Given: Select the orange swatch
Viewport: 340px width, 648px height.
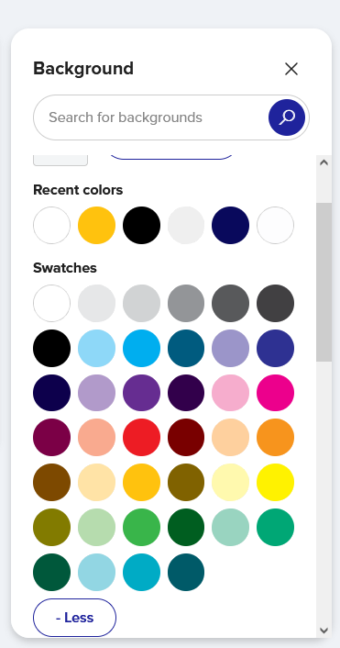Looking at the screenshot, I should pos(276,437).
